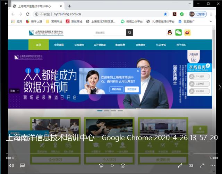Select the first carousel indicator dot

pyautogui.click(x=100, y=111)
